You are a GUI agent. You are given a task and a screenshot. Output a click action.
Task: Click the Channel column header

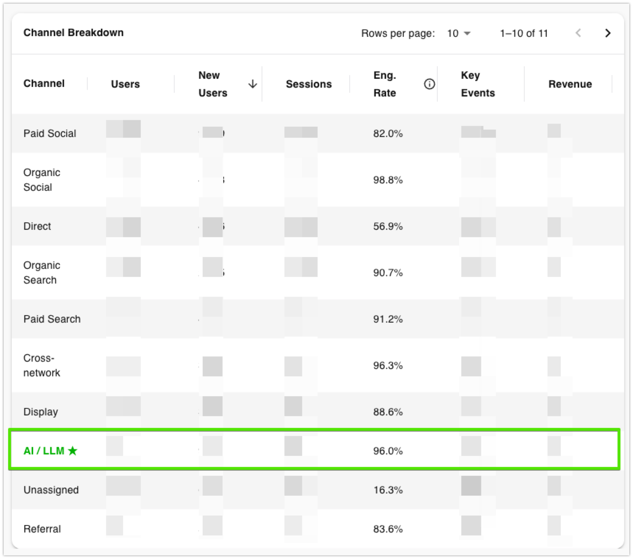point(44,84)
